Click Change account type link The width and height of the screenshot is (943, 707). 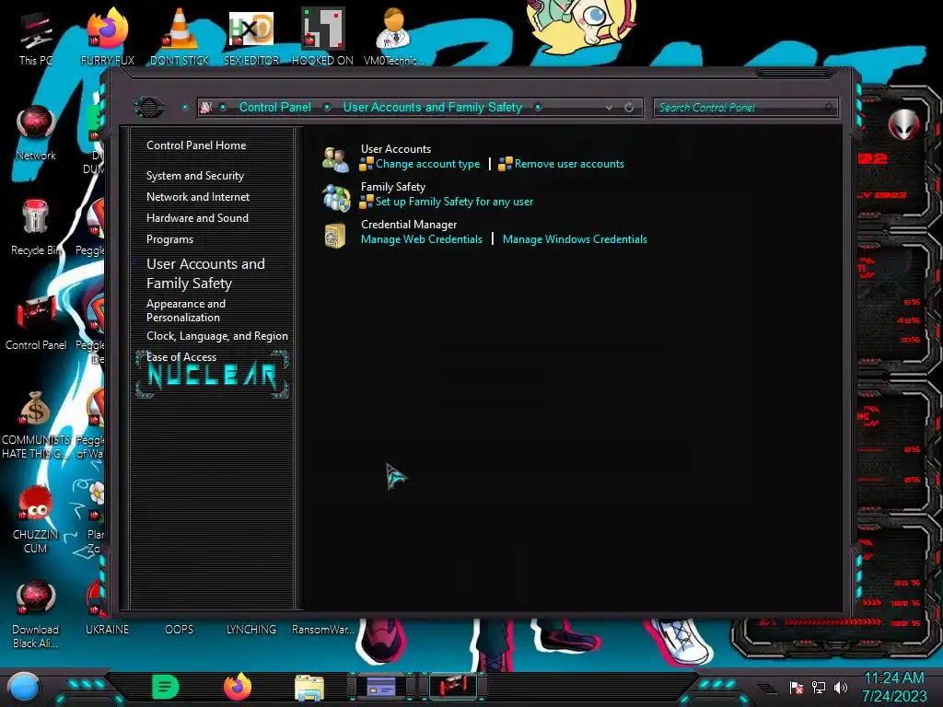pyautogui.click(x=427, y=164)
